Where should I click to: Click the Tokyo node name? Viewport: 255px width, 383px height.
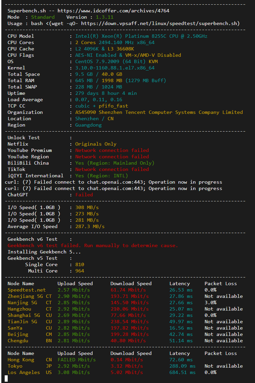point(15,366)
